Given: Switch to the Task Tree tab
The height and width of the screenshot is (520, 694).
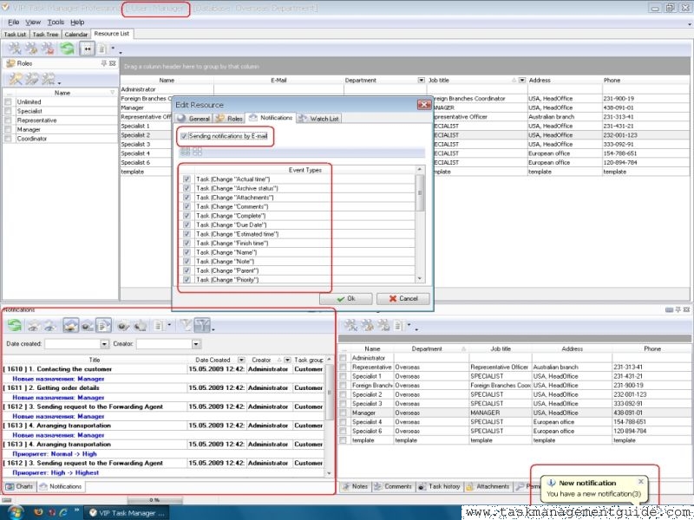Looking at the screenshot, I should 46,34.
